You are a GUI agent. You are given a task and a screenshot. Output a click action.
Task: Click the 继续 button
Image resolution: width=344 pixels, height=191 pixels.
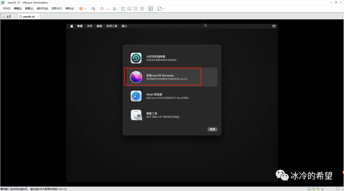pyautogui.click(x=212, y=129)
